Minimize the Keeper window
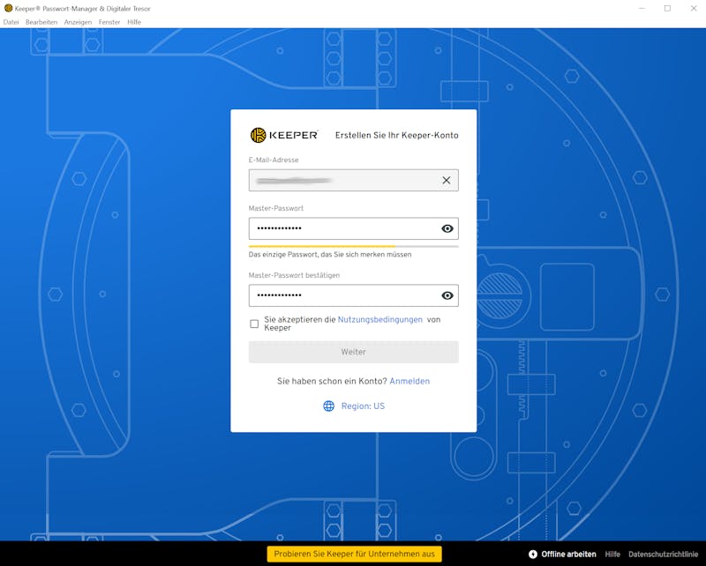 (642, 8)
